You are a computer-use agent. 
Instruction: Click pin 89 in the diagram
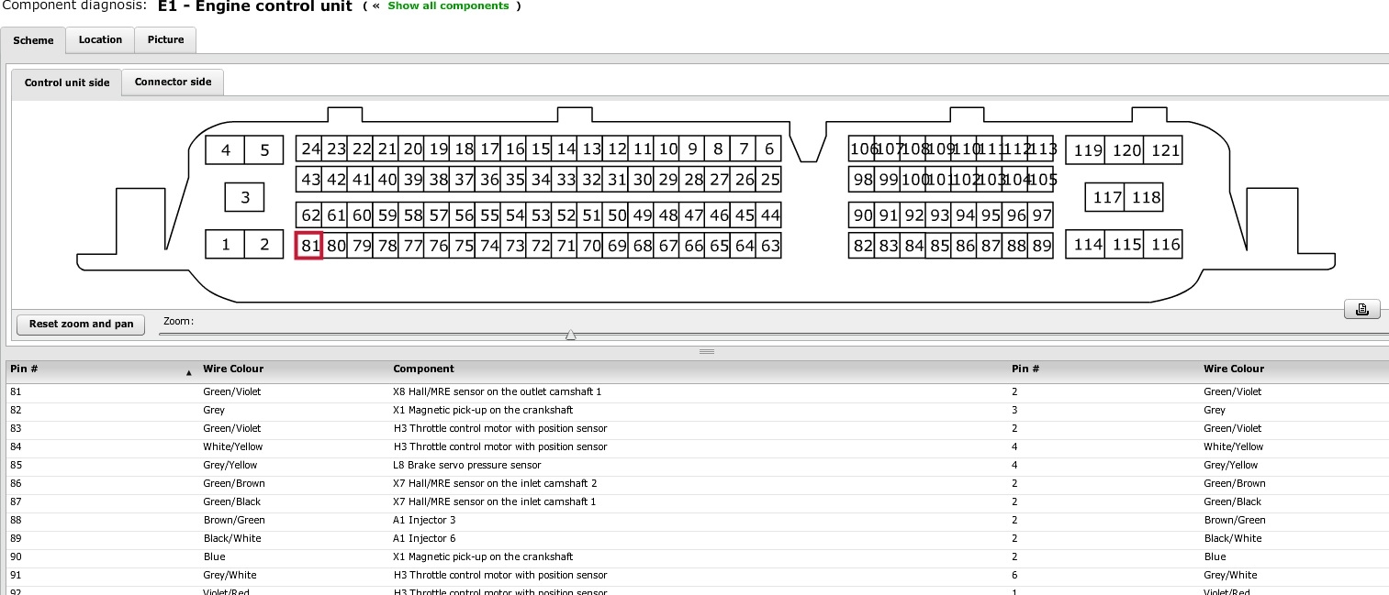tap(1041, 246)
